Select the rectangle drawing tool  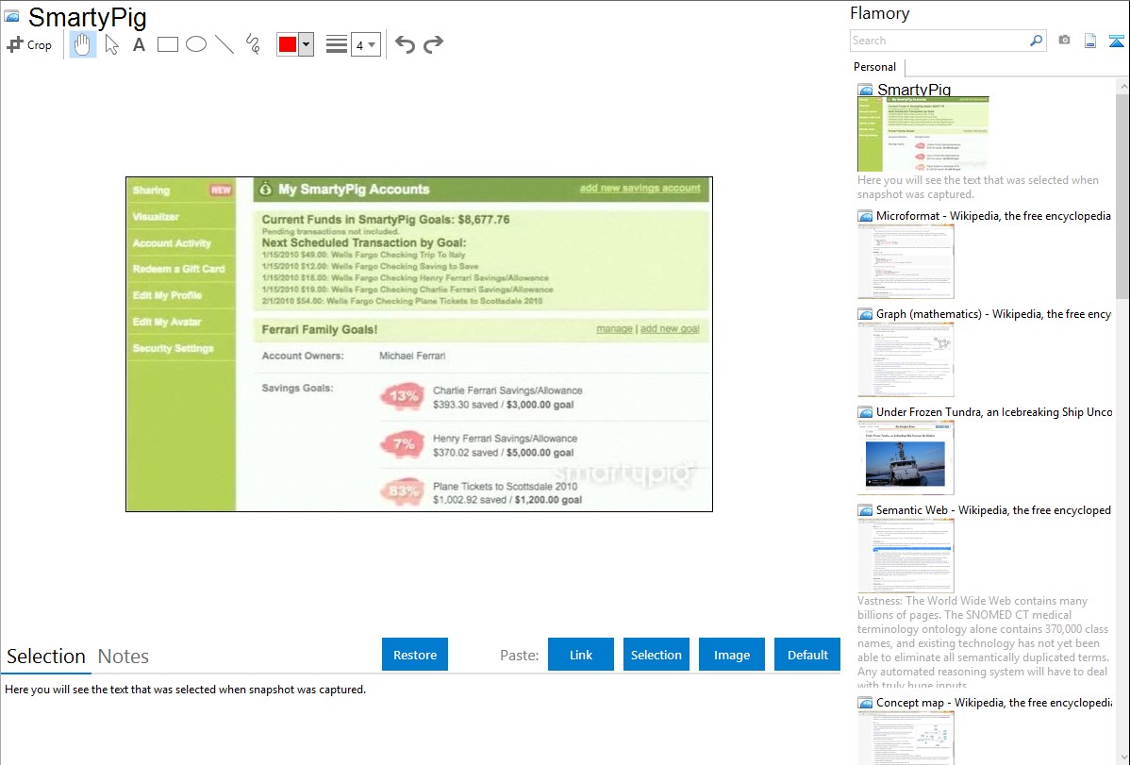[x=167, y=44]
